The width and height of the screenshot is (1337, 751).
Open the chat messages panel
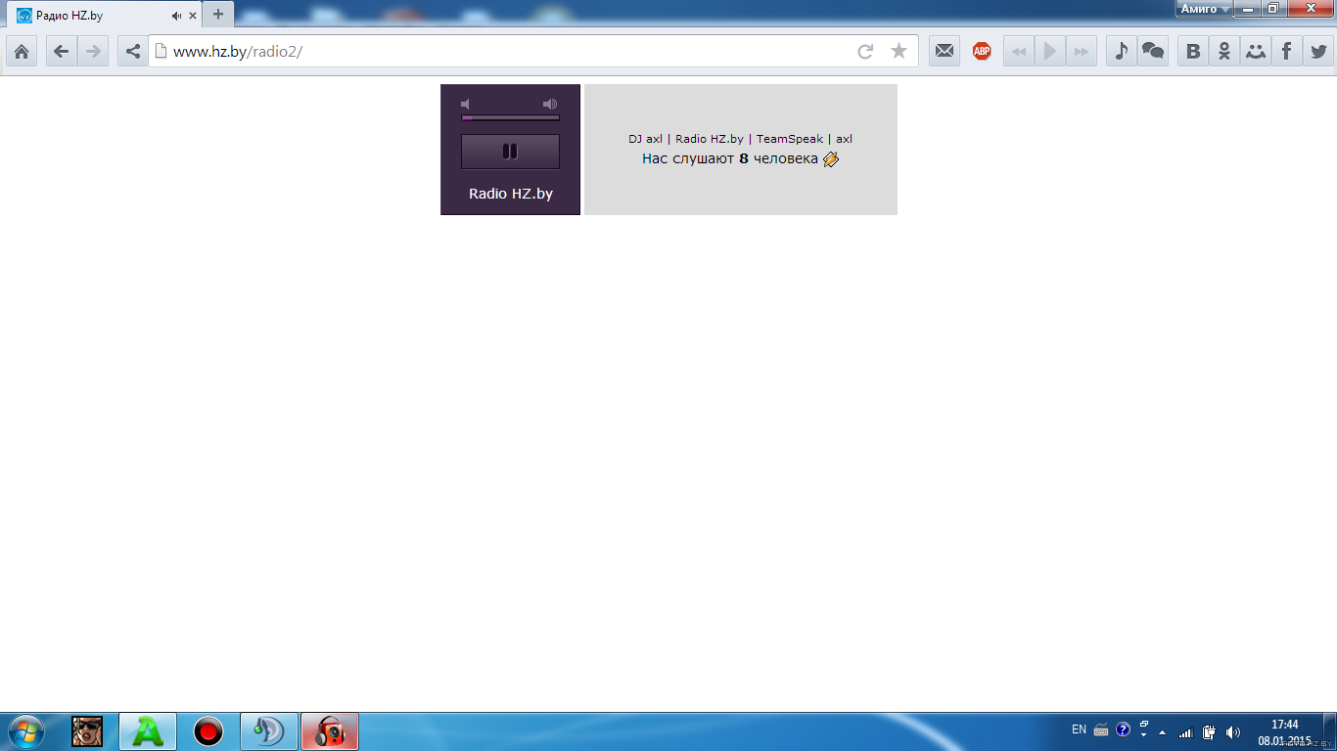[x=1153, y=51]
